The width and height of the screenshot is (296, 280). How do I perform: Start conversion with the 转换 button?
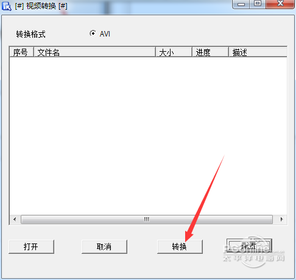tap(180, 247)
